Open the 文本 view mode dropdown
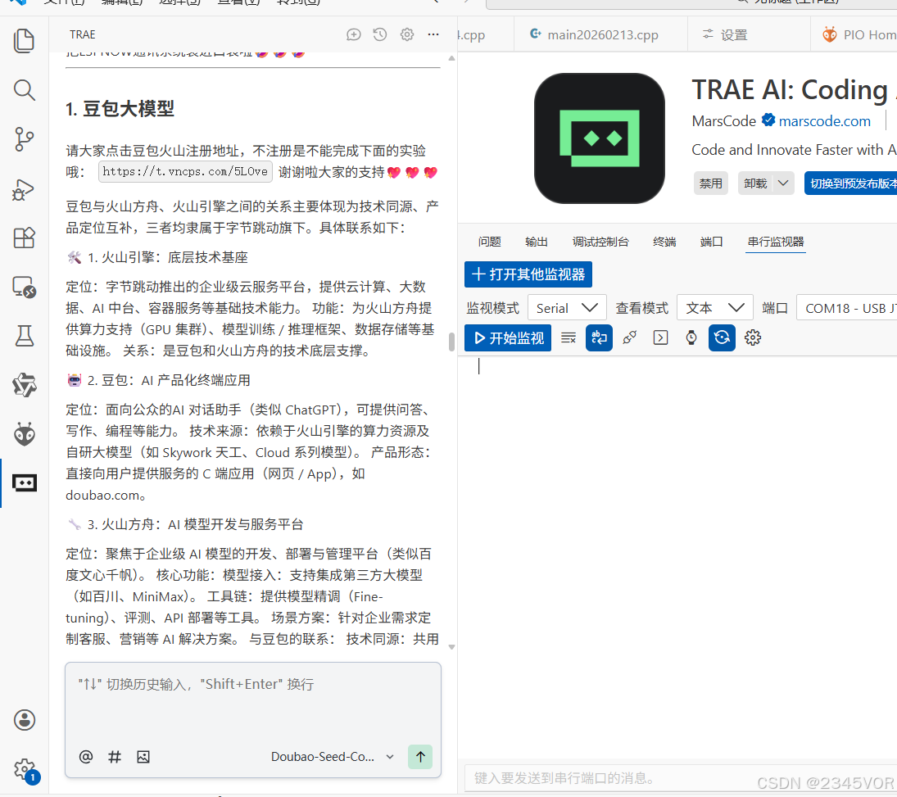The width and height of the screenshot is (897, 797). click(x=715, y=308)
